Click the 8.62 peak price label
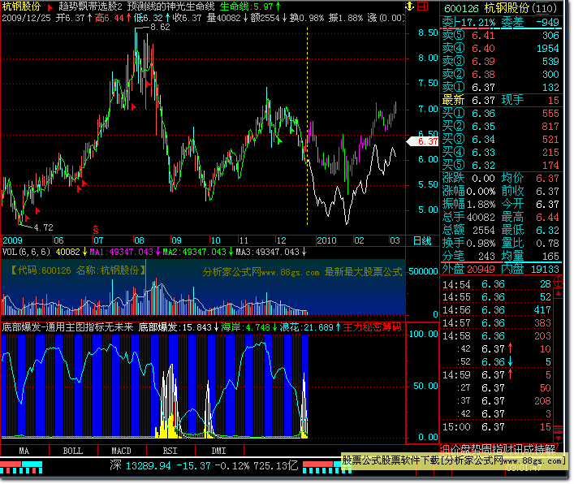 pyautogui.click(x=160, y=27)
